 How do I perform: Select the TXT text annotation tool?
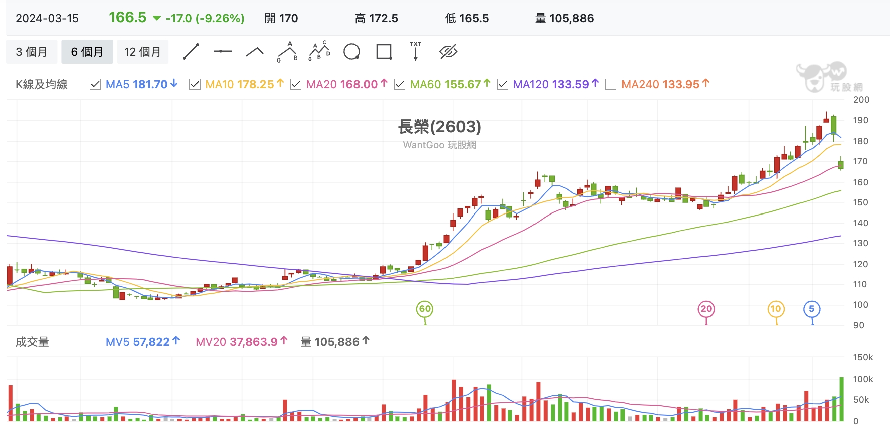416,51
